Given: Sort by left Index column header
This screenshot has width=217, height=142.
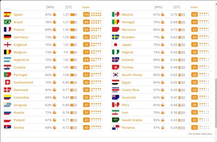Looking at the screenshot, I should click(86, 7).
